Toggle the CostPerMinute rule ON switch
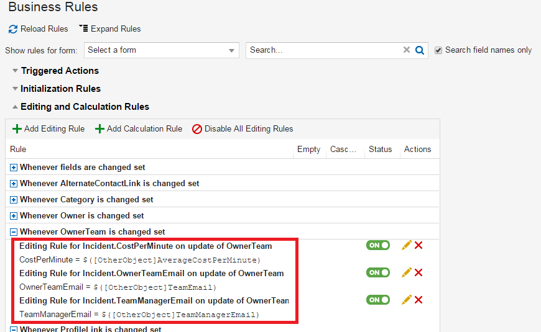 [x=378, y=245]
